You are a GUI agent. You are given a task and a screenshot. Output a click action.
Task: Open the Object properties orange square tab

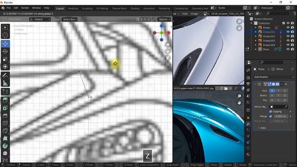click(248, 118)
